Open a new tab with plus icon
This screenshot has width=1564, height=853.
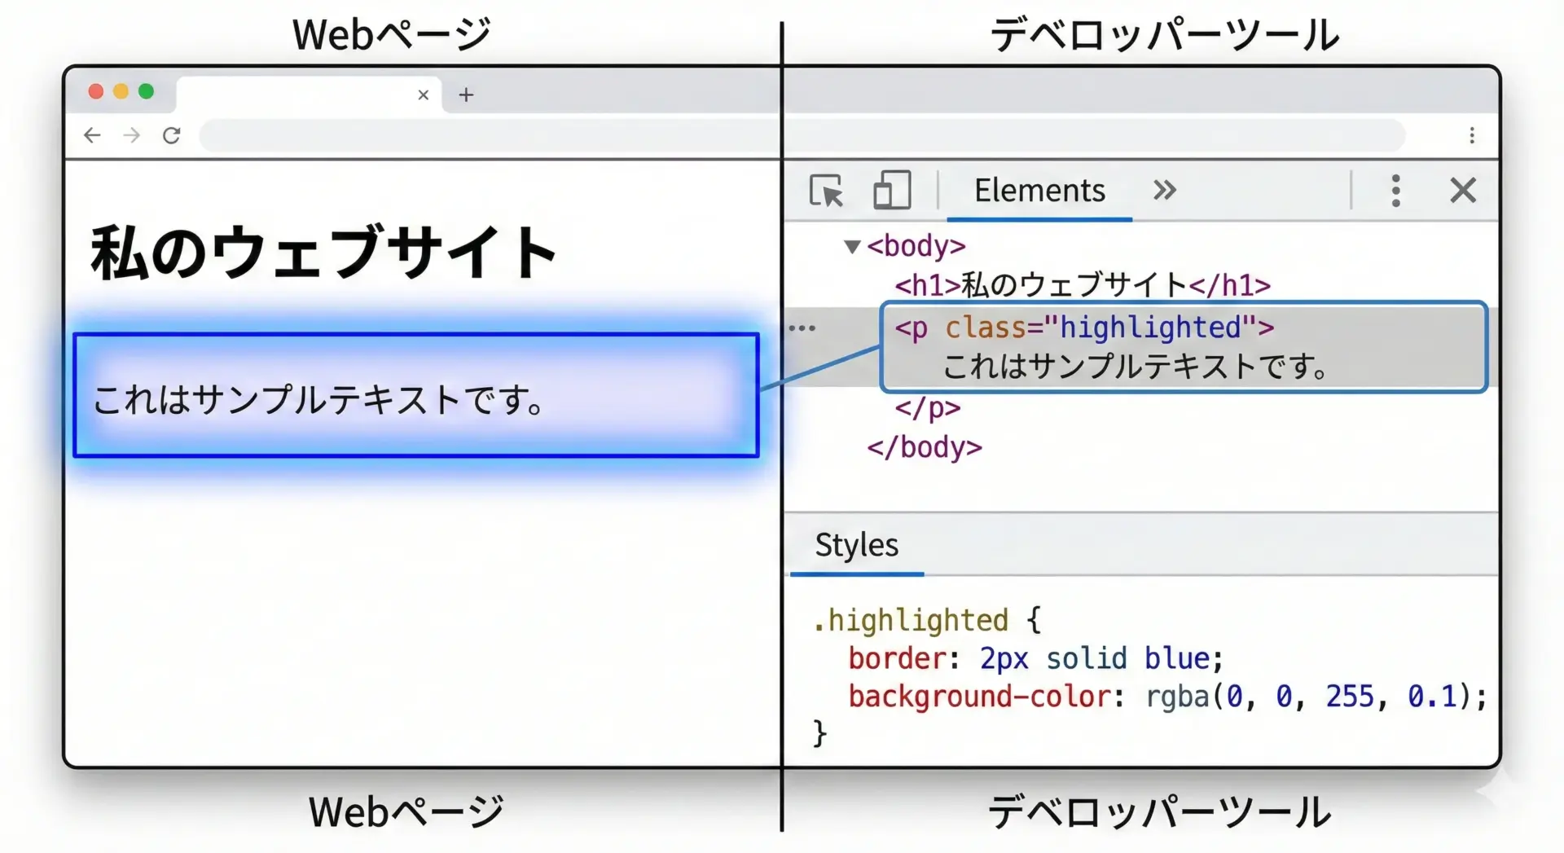pyautogui.click(x=466, y=95)
